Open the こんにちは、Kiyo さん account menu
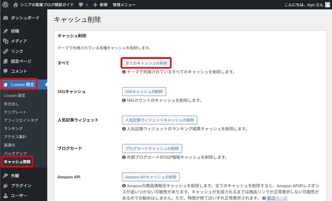The width and height of the screenshot is (332, 201). tap(304, 5)
